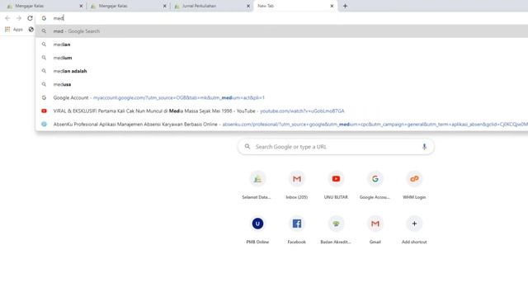Screen dimensions: 528x297
Task: Open the Google Account shortcut tile
Action: tap(375, 185)
